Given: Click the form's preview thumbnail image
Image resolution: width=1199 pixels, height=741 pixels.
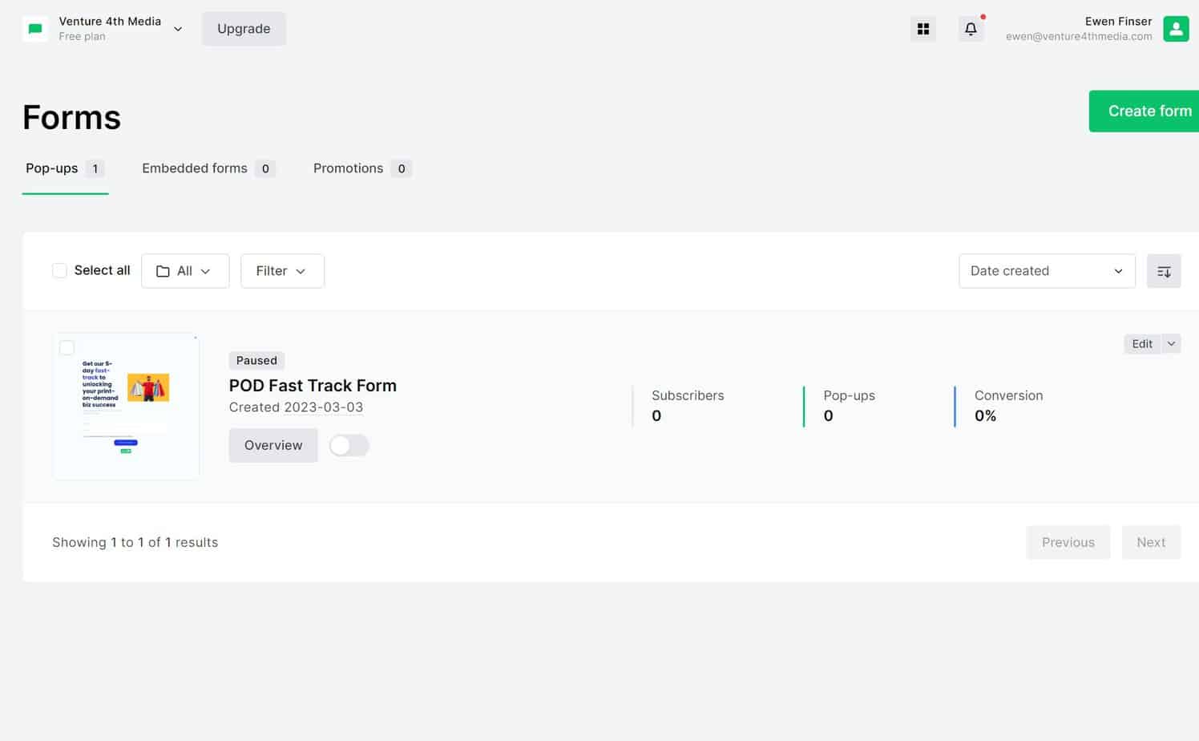Looking at the screenshot, I should 126,406.
